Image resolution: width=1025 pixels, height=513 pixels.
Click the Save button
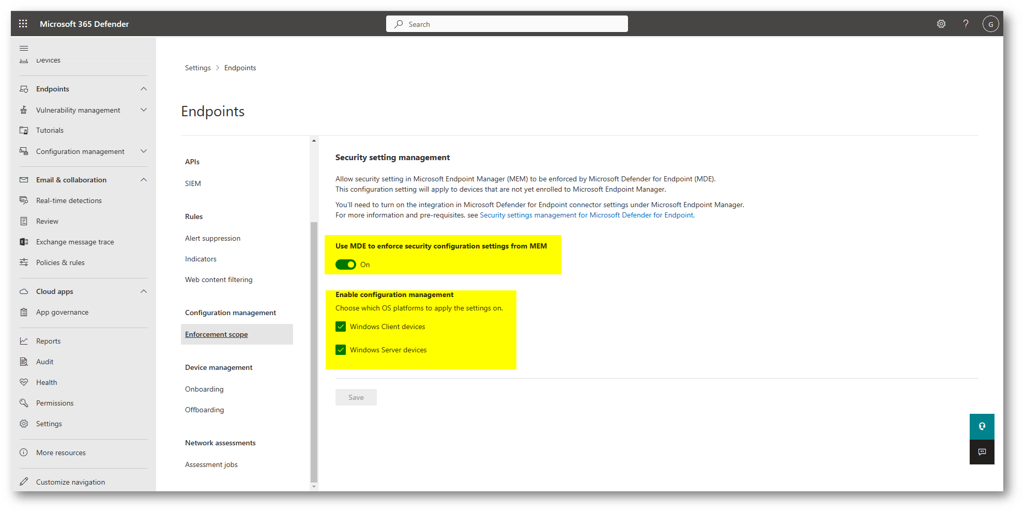[x=356, y=397]
